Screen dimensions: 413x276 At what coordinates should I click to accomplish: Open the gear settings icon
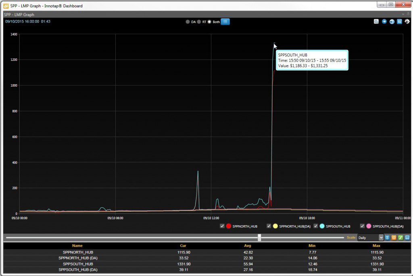pyautogui.click(x=407, y=21)
